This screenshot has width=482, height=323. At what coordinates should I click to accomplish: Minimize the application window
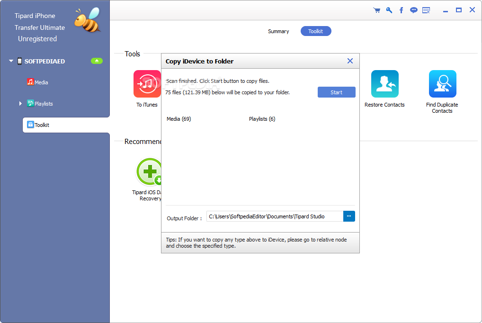click(x=446, y=10)
